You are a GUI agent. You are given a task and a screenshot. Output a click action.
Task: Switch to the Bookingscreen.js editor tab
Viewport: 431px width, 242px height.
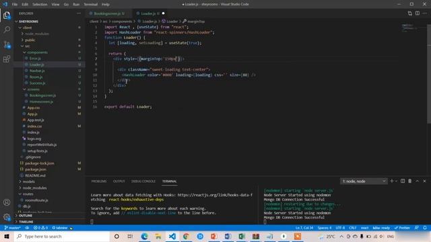point(107,13)
